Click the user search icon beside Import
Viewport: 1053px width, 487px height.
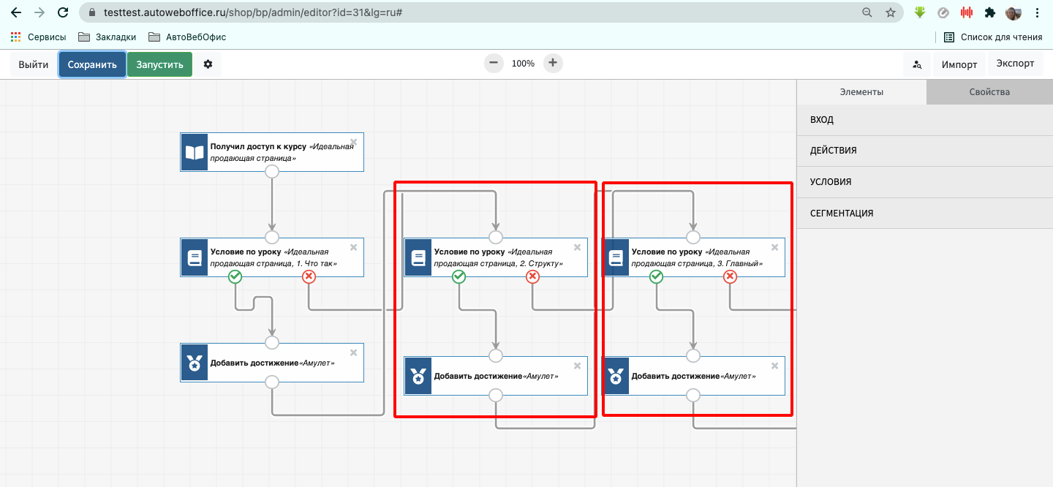pyautogui.click(x=917, y=64)
